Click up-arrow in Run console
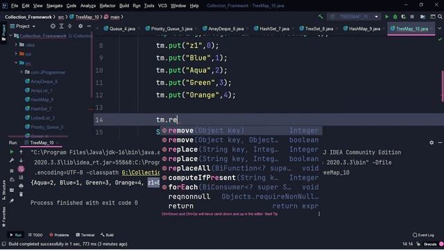This screenshot has width=444, height=250. pos(21,152)
